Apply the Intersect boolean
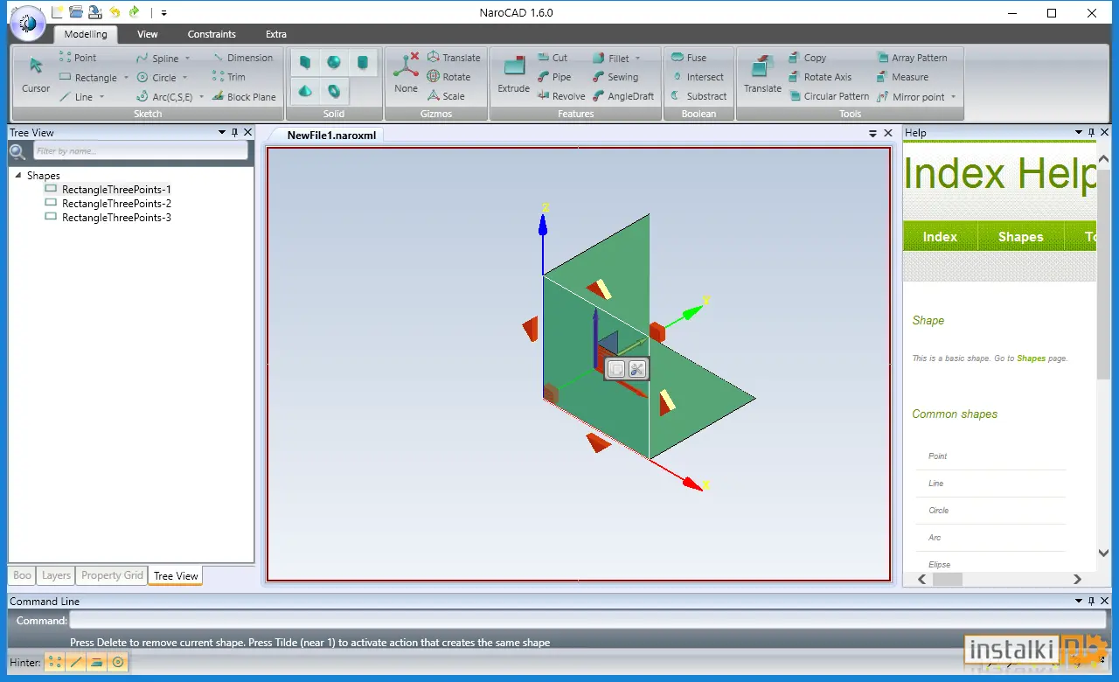 point(698,77)
